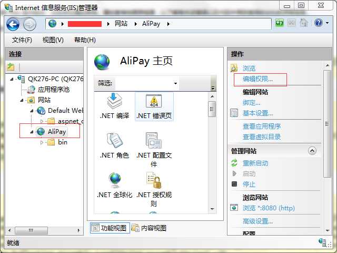The image size is (337, 253).
Task: Click the black 停止 stop icon
Action: [x=234, y=184]
